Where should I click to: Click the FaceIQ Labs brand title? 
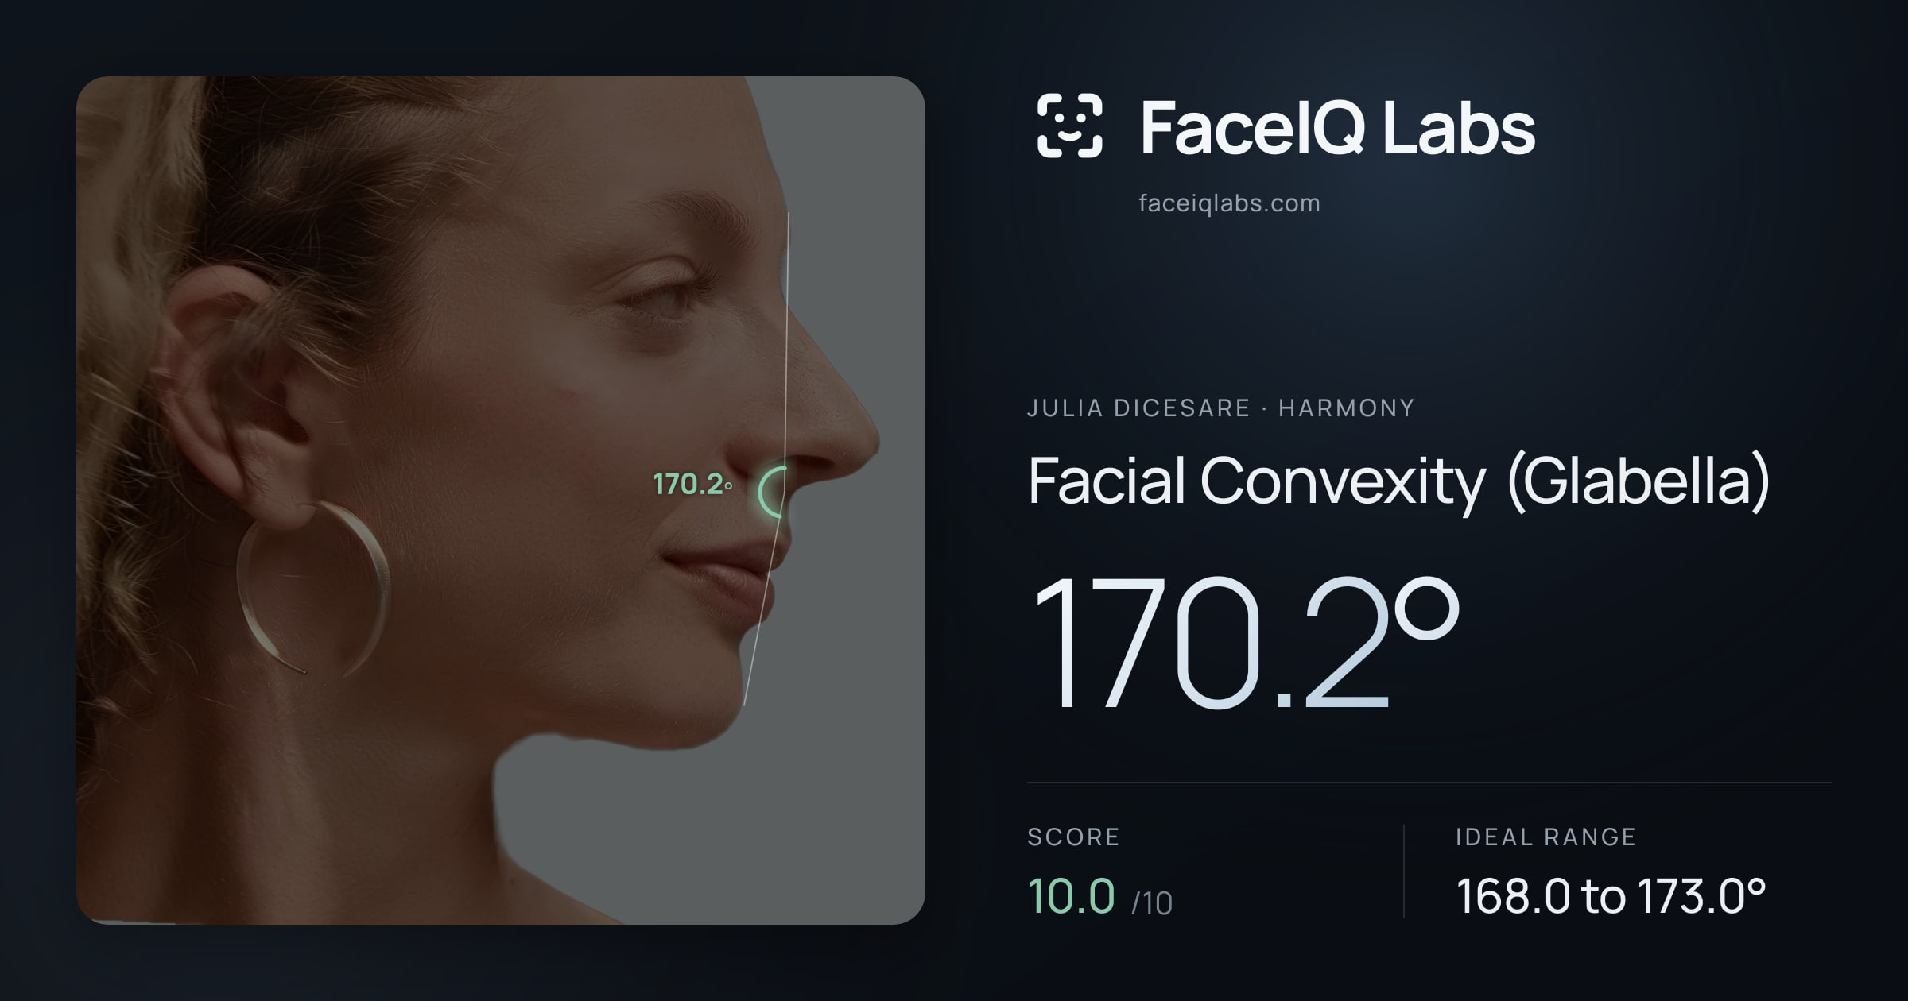(x=1337, y=127)
